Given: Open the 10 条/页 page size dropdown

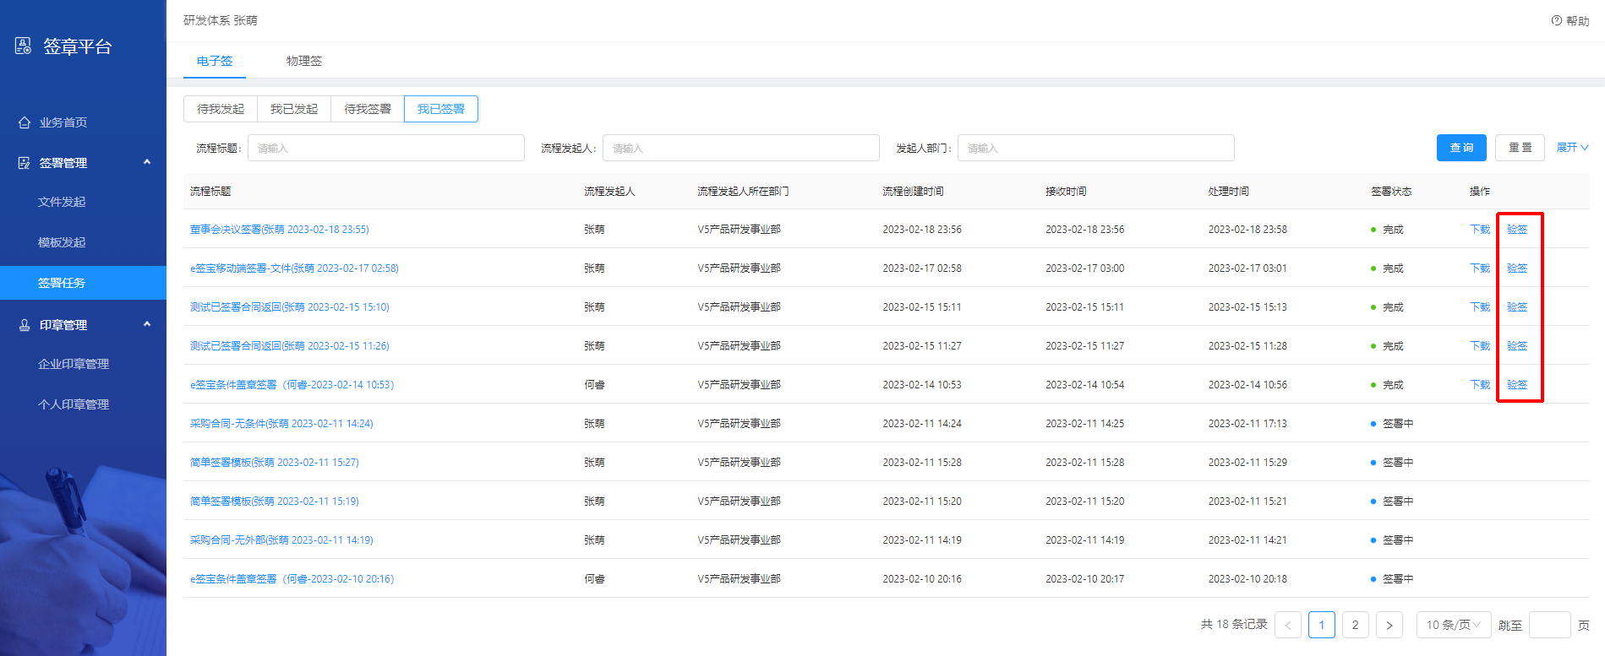Looking at the screenshot, I should (1453, 625).
